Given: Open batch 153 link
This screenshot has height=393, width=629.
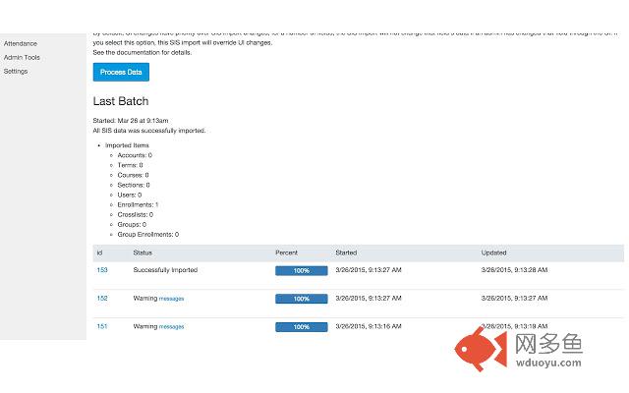Looking at the screenshot, I should click(101, 269).
